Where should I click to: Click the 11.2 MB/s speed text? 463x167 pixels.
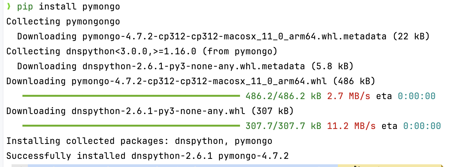pos(351,126)
